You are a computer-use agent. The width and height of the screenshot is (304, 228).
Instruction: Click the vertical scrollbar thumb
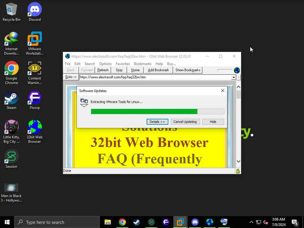tap(238, 95)
